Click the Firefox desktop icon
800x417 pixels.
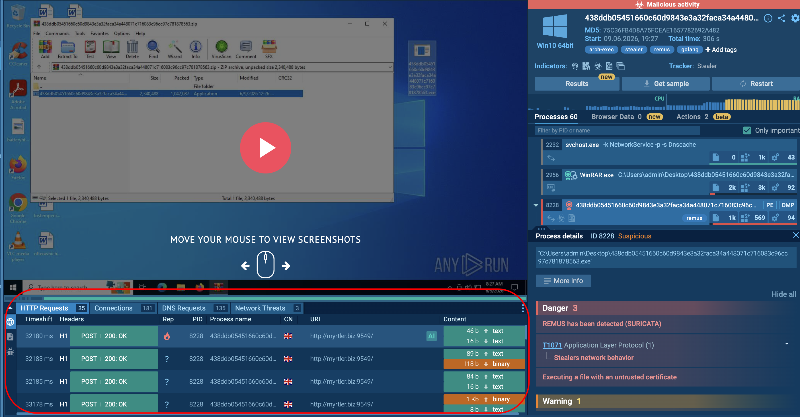tap(18, 168)
